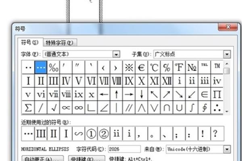Choose the union ∪ symbol
This screenshot has width=242, height=161.
tap(179, 107)
